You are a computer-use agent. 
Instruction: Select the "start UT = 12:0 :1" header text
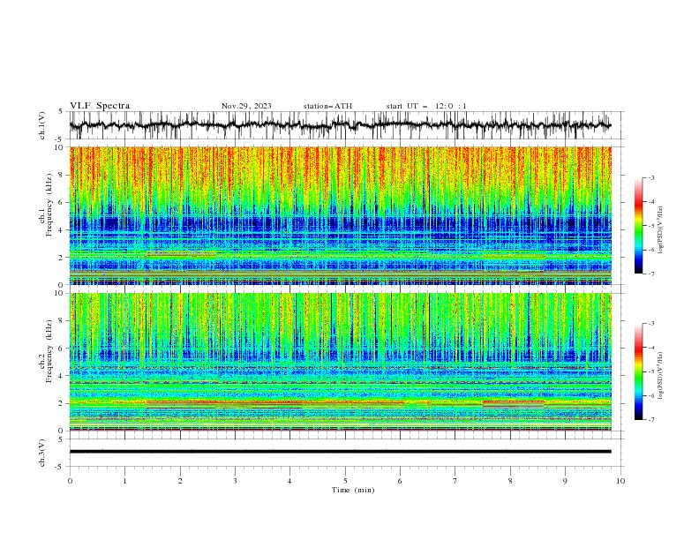click(x=426, y=106)
